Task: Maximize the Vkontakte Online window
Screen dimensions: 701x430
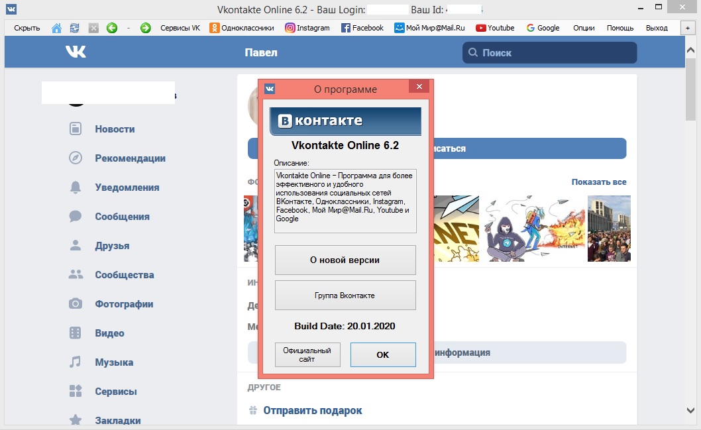Action: [659, 7]
